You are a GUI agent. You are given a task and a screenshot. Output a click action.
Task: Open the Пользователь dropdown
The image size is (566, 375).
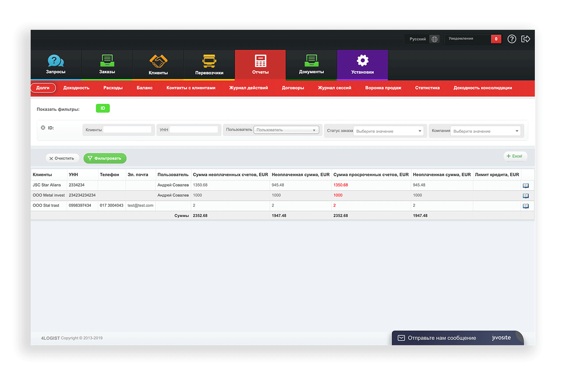[287, 130]
